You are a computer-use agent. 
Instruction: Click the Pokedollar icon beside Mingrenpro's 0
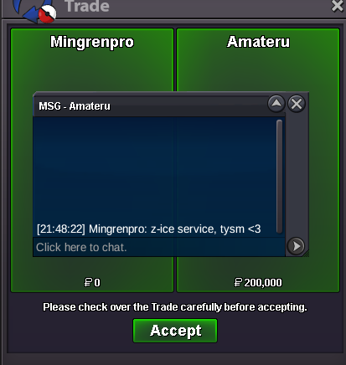coord(88,282)
